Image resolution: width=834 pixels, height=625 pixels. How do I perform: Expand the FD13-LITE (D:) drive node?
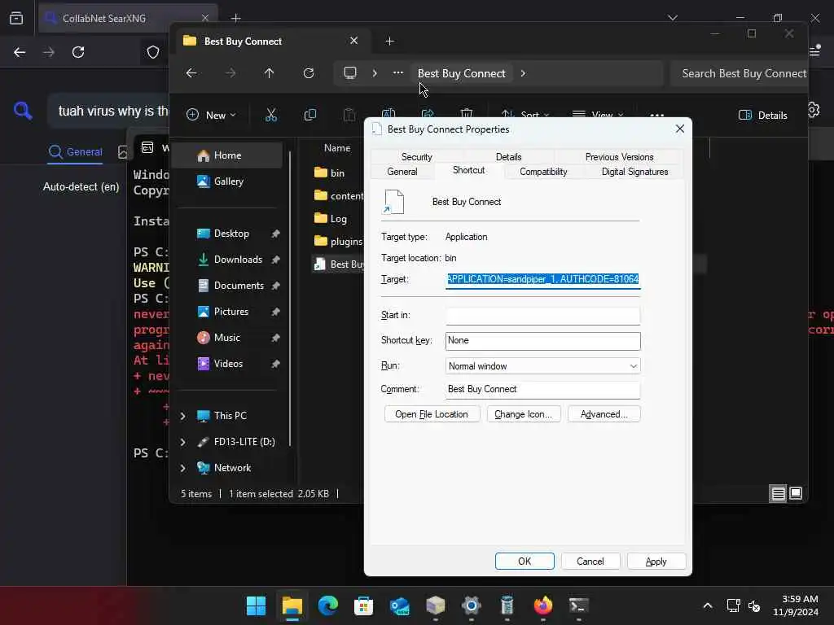click(x=183, y=442)
